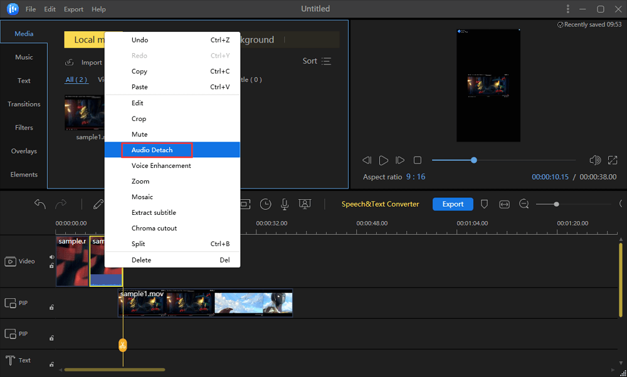Image resolution: width=627 pixels, height=377 pixels.
Task: Open the duration clock tool
Action: pyautogui.click(x=265, y=204)
